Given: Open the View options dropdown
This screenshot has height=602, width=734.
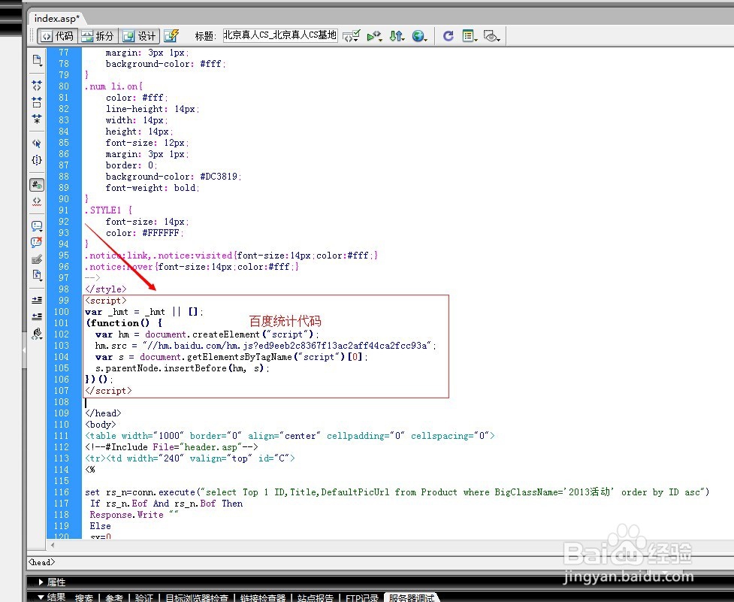Looking at the screenshot, I should click(x=469, y=36).
